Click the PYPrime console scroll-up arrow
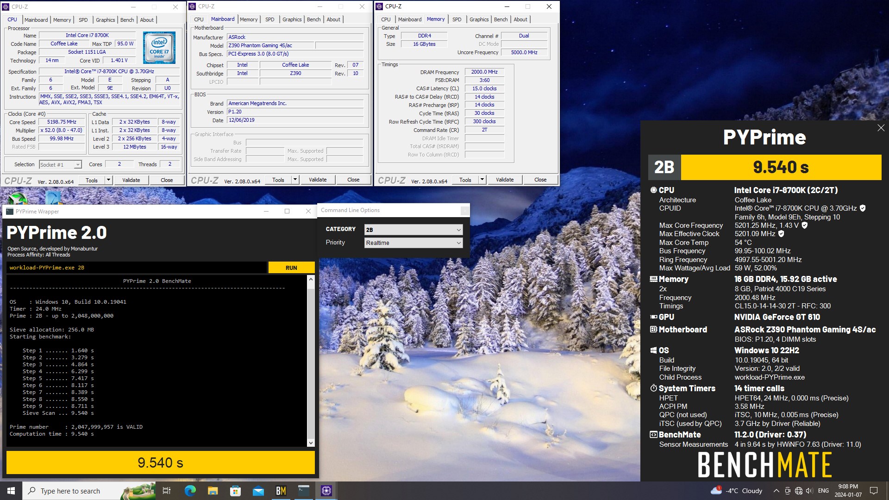 click(311, 279)
